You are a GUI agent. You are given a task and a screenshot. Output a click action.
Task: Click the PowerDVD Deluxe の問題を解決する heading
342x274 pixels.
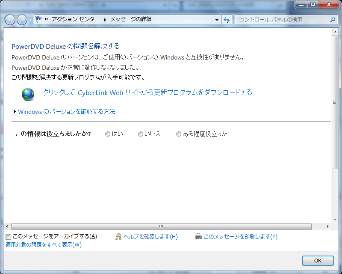point(66,46)
